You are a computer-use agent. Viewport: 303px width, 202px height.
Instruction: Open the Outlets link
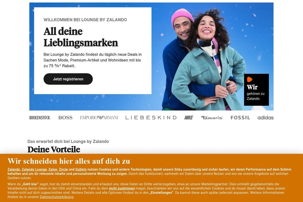click(x=81, y=170)
